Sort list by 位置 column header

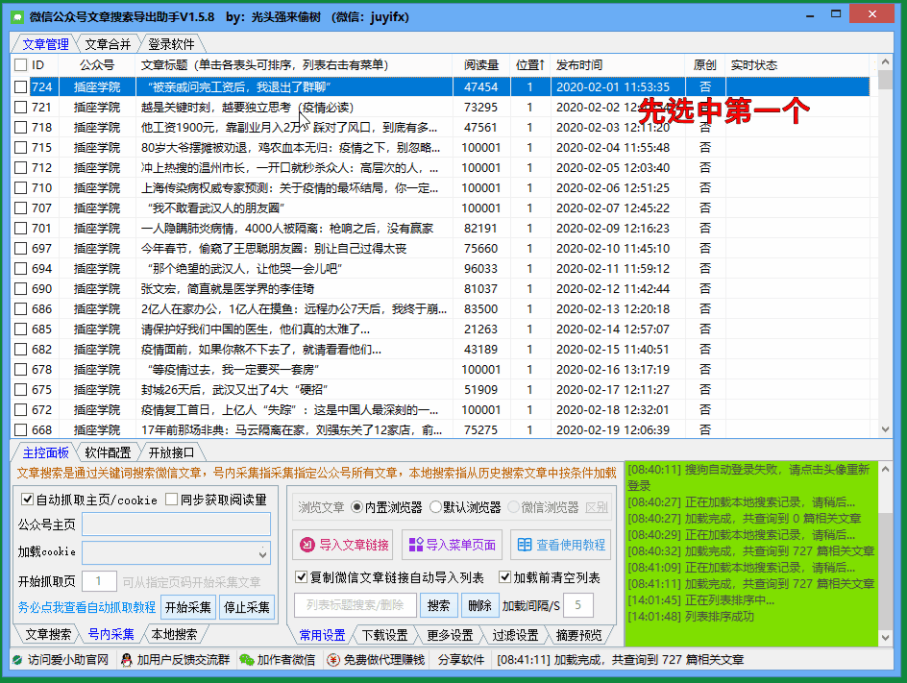pos(529,64)
